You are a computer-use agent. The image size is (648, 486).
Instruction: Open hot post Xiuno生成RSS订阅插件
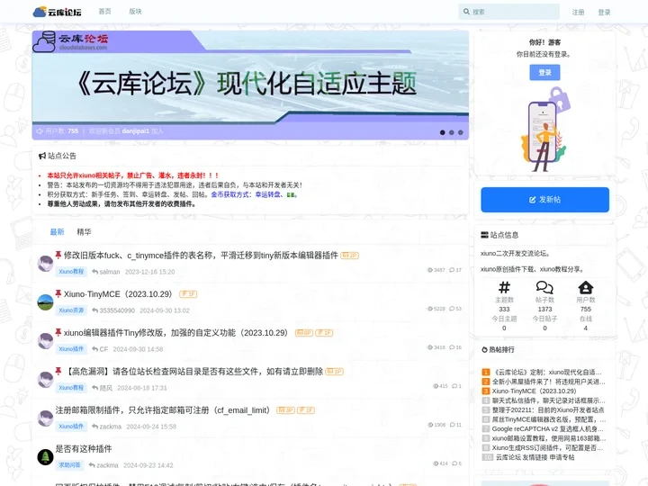pyautogui.click(x=548, y=448)
